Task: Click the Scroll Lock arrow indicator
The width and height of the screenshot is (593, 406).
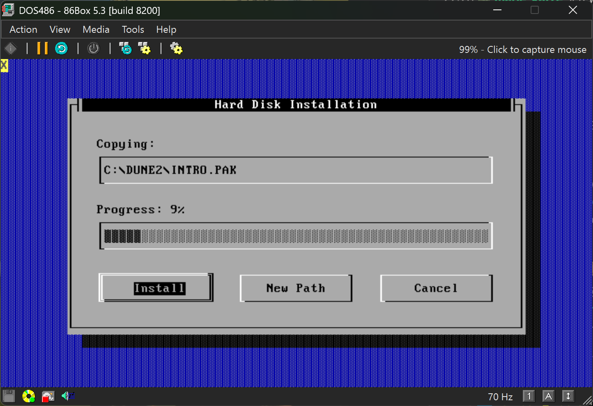Action: click(568, 396)
